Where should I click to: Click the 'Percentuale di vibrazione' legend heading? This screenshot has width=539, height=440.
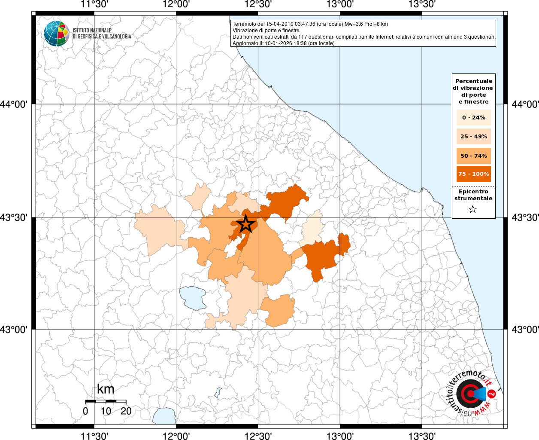(473, 91)
